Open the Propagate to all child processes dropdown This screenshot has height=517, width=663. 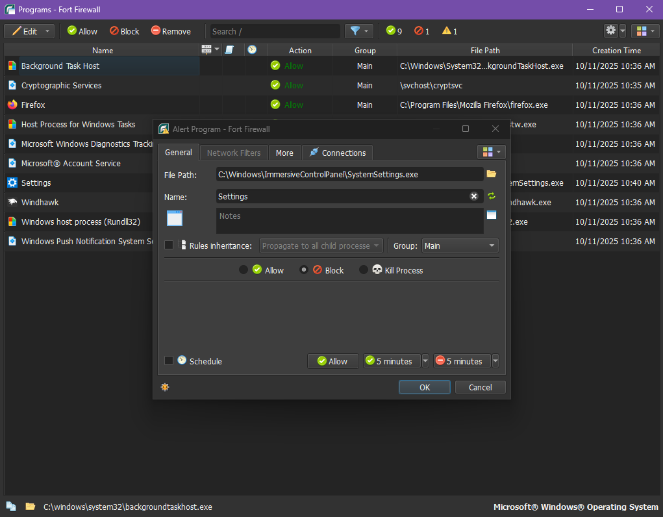tap(321, 246)
